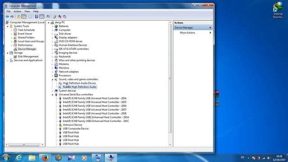Image resolution: width=288 pixels, height=162 pixels.
Task: Click the EN language indicator
Action: point(243,157)
